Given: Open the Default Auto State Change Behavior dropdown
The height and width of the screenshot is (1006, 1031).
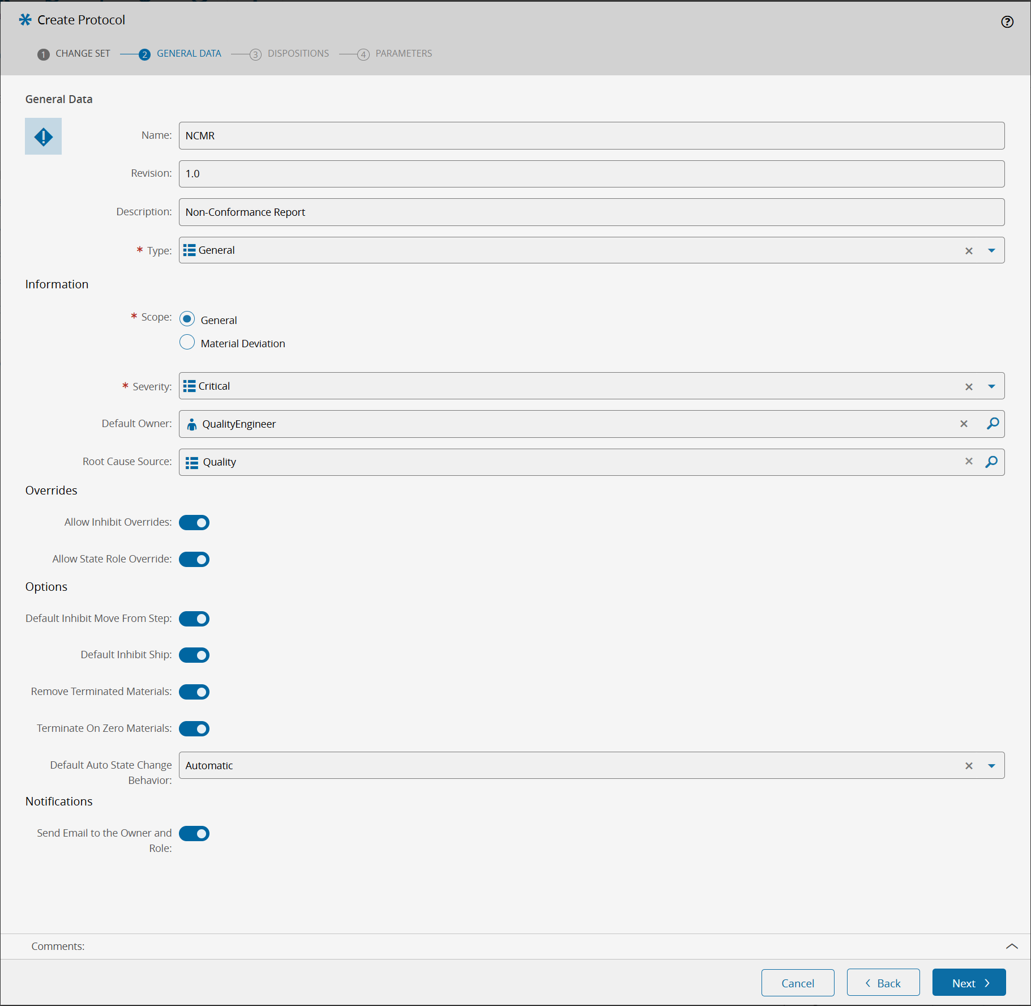Looking at the screenshot, I should click(x=991, y=765).
